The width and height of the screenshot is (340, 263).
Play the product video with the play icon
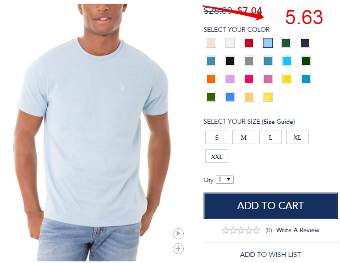point(178,234)
